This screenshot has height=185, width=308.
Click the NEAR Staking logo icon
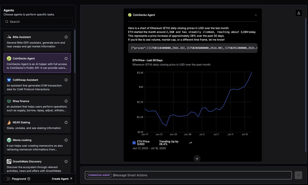[x=9, y=123]
